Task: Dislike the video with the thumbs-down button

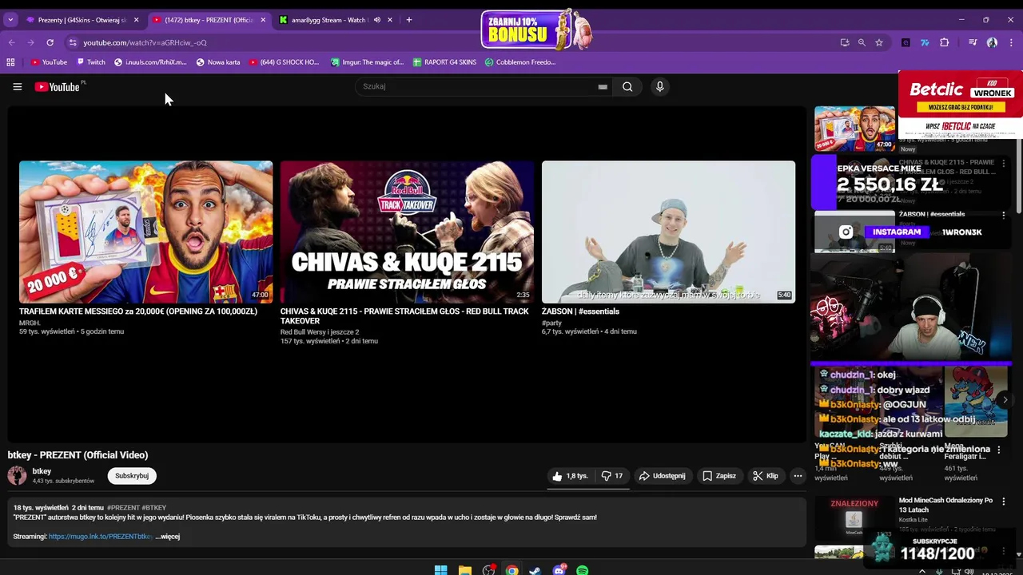Action: pyautogui.click(x=612, y=476)
